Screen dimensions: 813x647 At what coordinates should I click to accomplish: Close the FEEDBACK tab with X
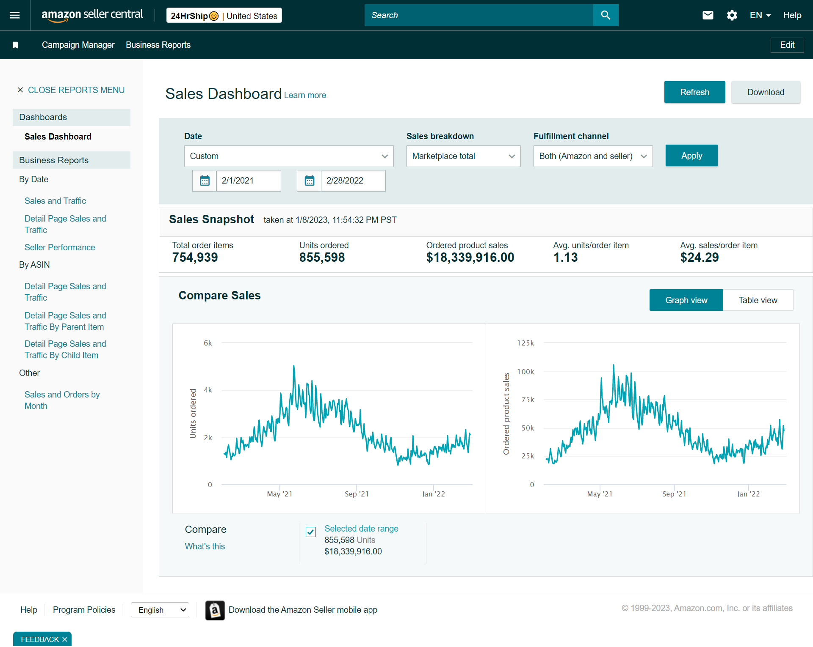pyautogui.click(x=65, y=639)
